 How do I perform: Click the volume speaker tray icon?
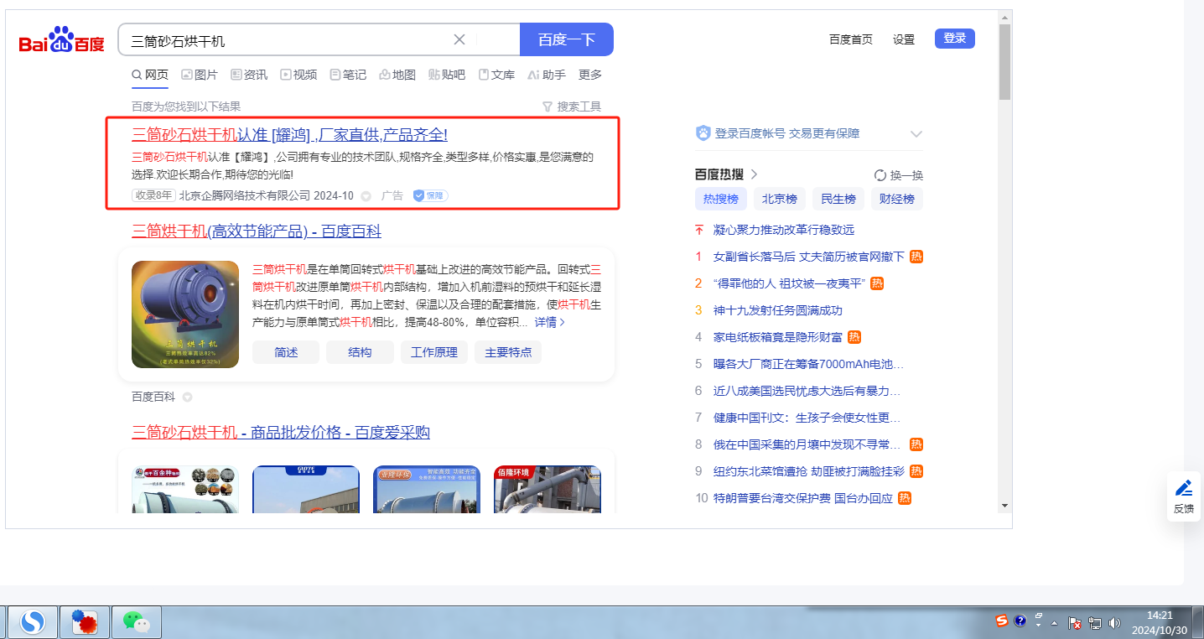click(x=1114, y=623)
